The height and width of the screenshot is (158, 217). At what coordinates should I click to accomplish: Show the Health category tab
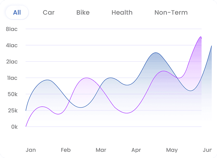[x=122, y=13]
